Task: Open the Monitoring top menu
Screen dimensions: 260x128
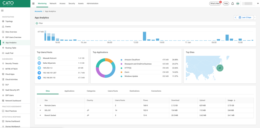Action: coord(42,4)
